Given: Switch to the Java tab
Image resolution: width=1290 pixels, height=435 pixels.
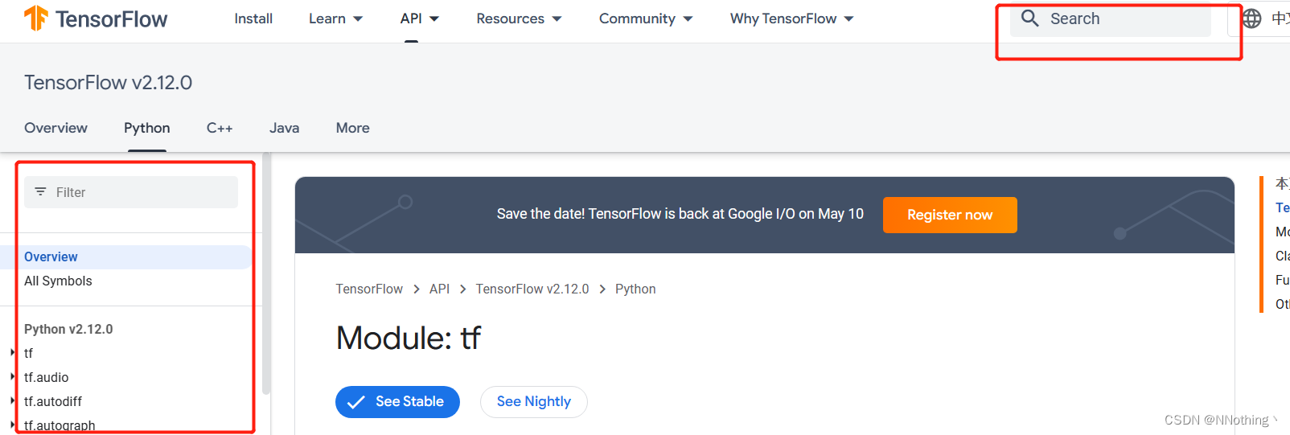Looking at the screenshot, I should pos(284,128).
